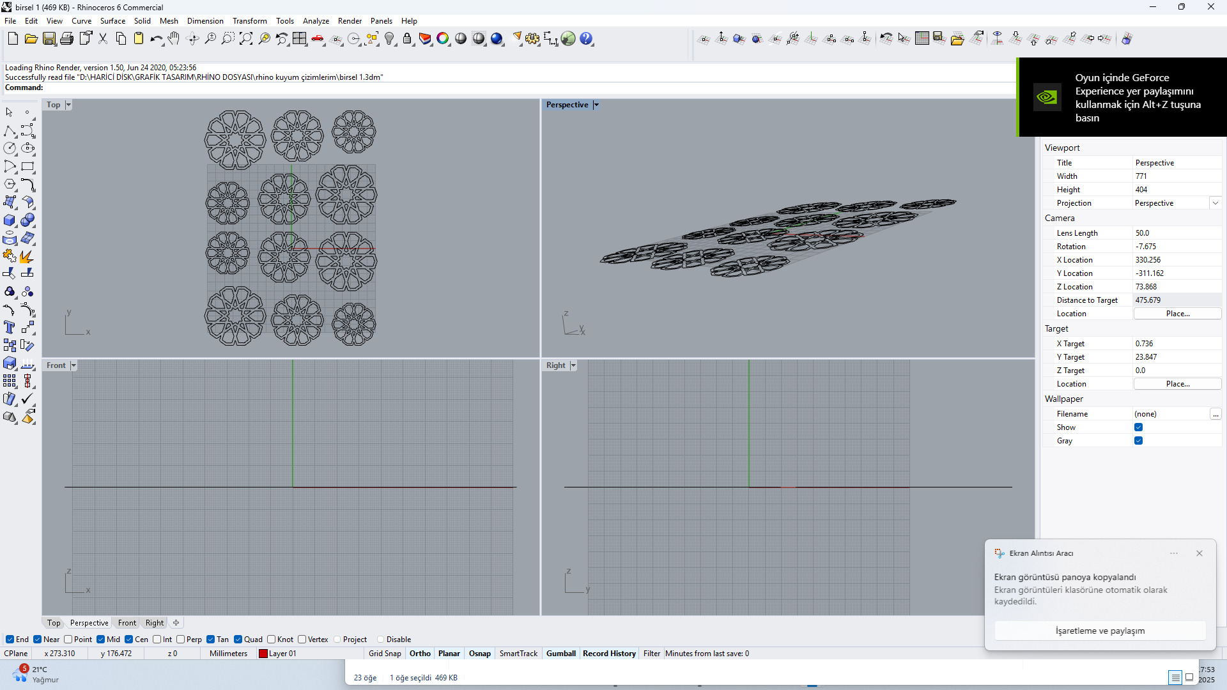Open the Top viewport title dropdown
The image size is (1227, 690).
[68, 105]
